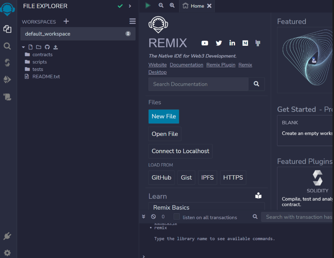Open the Solidity compiler sidebar icon

pos(7,63)
